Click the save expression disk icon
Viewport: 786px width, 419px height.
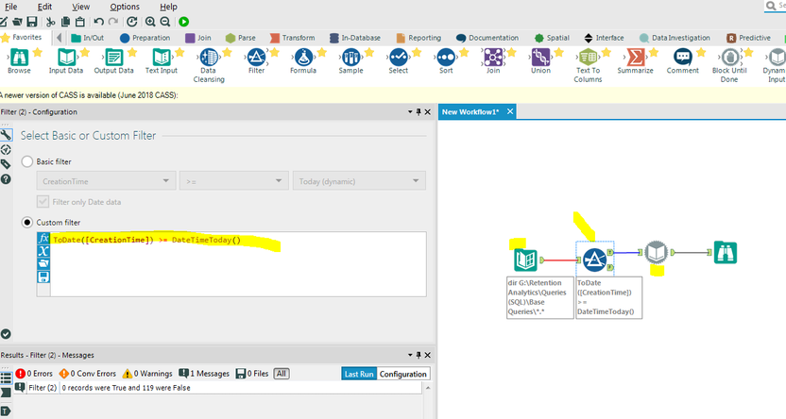click(x=43, y=277)
